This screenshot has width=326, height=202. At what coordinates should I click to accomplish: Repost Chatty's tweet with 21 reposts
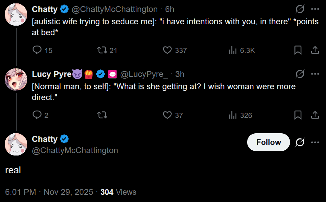coord(102,50)
